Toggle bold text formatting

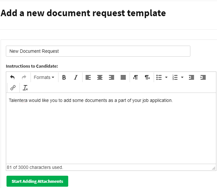tap(64, 77)
